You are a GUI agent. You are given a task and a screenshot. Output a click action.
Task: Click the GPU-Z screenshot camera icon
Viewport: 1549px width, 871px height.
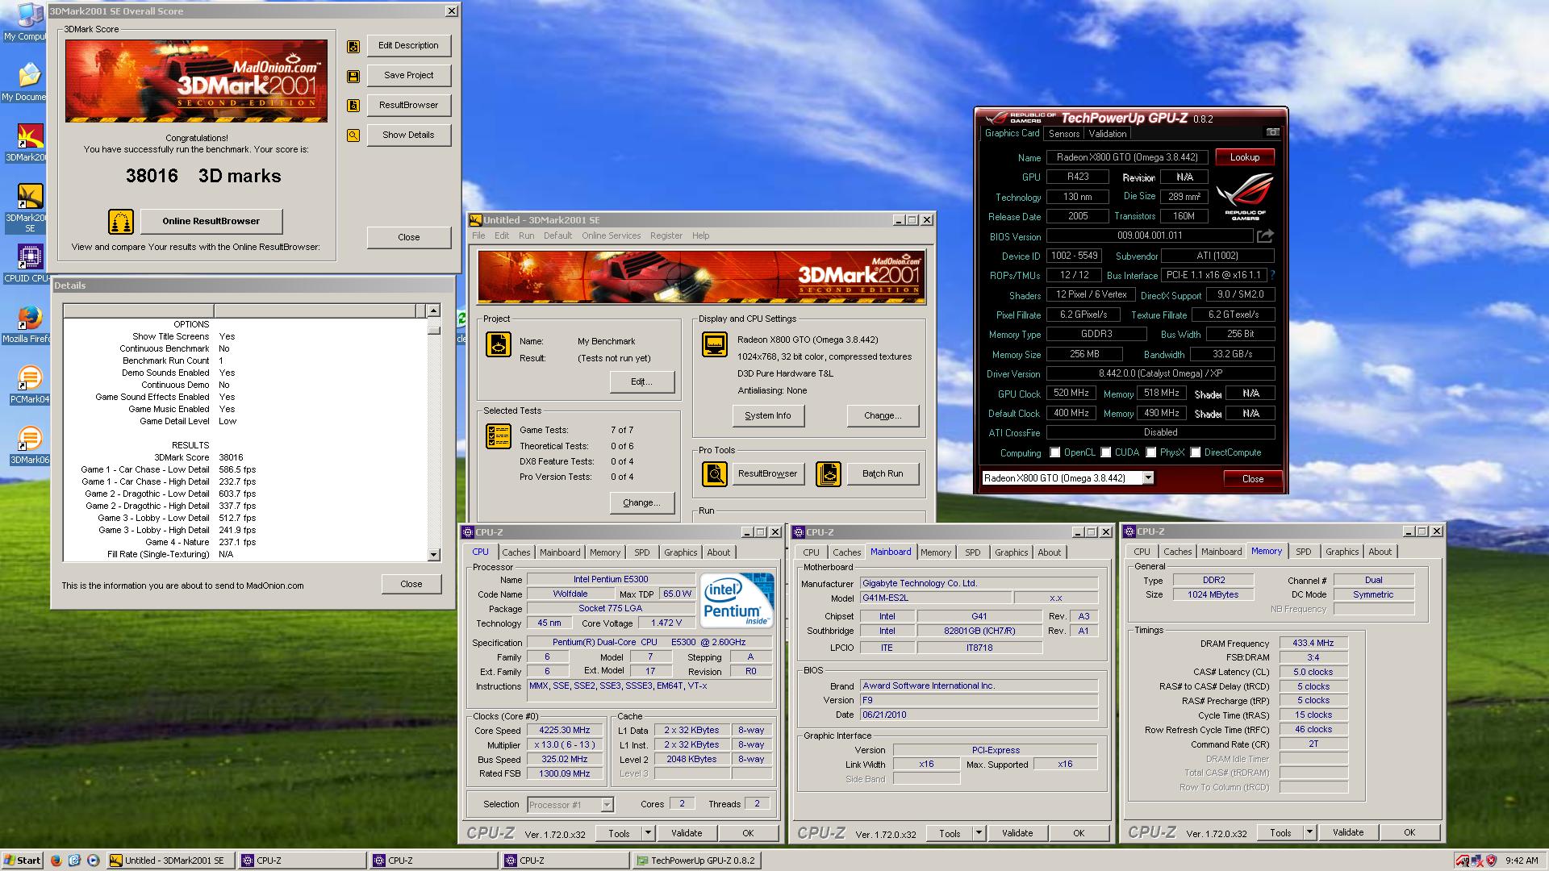(1272, 132)
